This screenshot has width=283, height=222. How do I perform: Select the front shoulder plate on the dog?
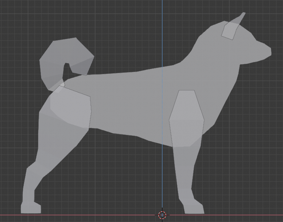tap(187, 118)
